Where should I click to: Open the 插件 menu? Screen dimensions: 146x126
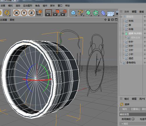(45, 6)
